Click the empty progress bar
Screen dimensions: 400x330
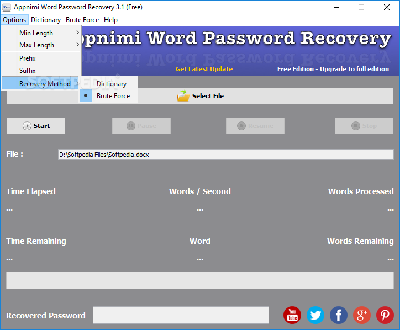(x=200, y=280)
